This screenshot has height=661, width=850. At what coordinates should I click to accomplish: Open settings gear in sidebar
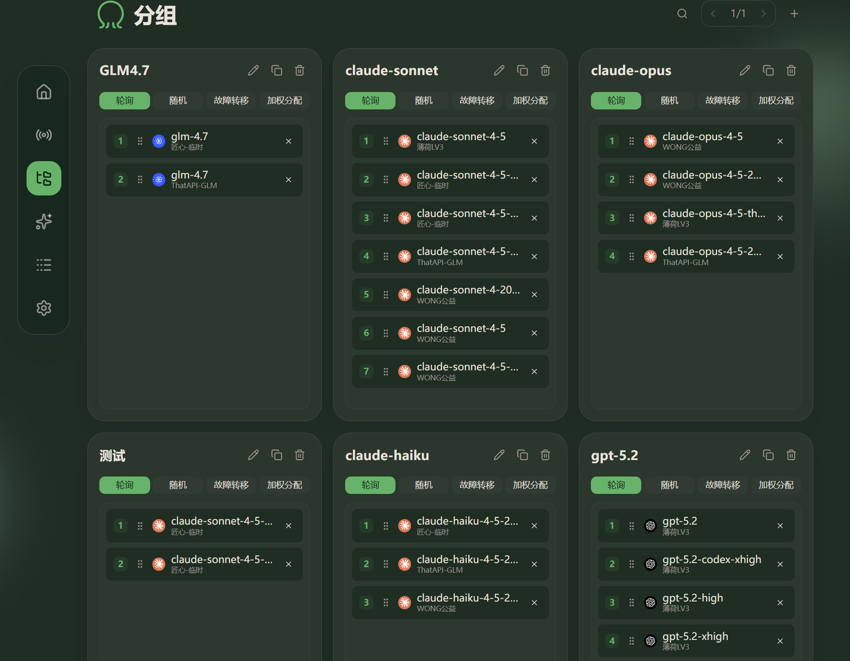click(x=44, y=308)
